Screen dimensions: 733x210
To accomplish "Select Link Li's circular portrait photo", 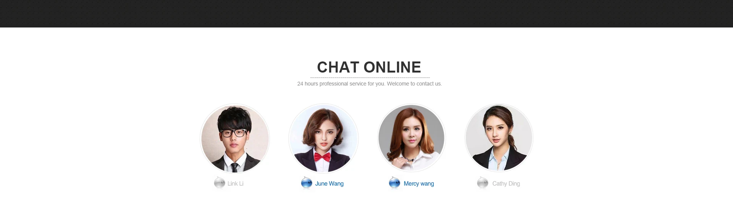I will click(235, 138).
